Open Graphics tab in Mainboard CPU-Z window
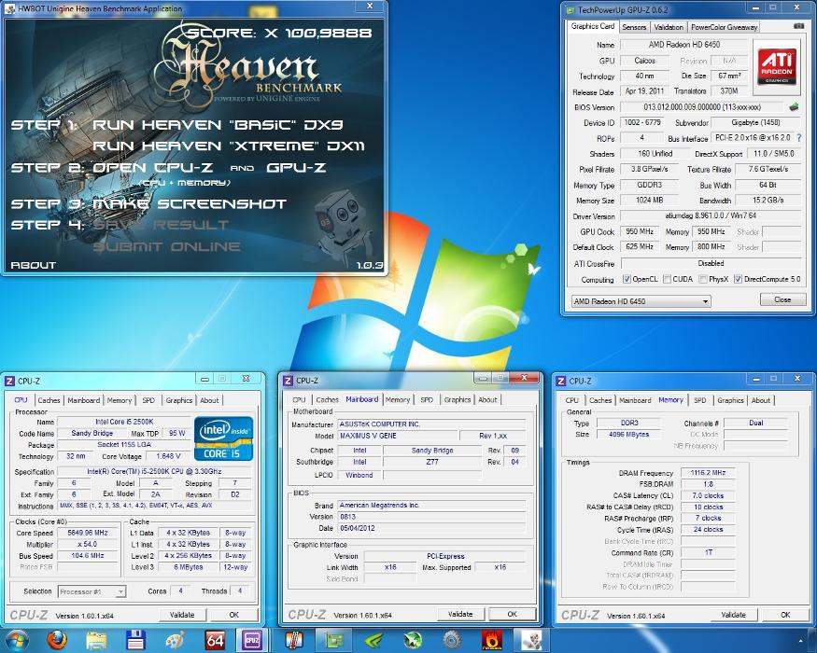 457,400
